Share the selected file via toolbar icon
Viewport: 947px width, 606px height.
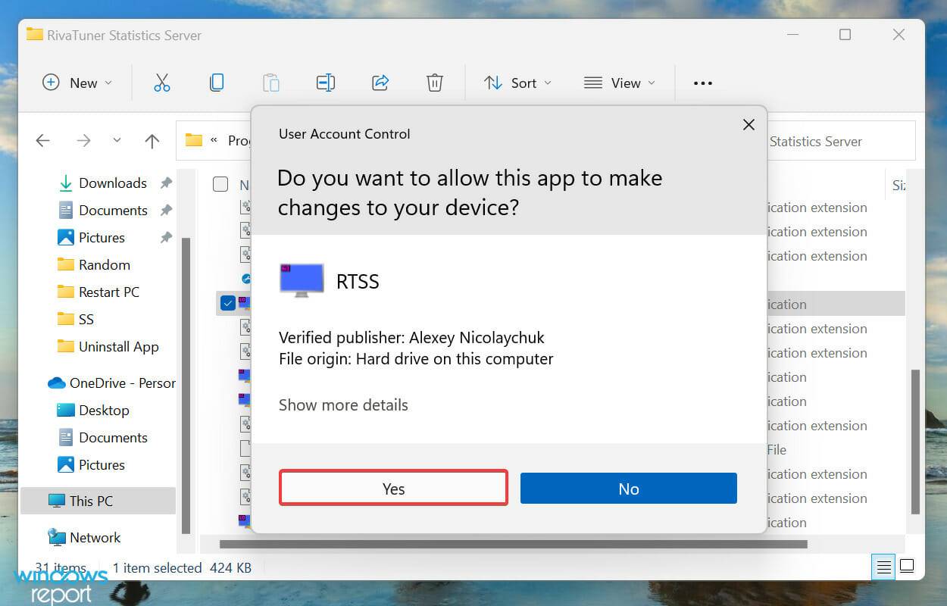coord(380,83)
